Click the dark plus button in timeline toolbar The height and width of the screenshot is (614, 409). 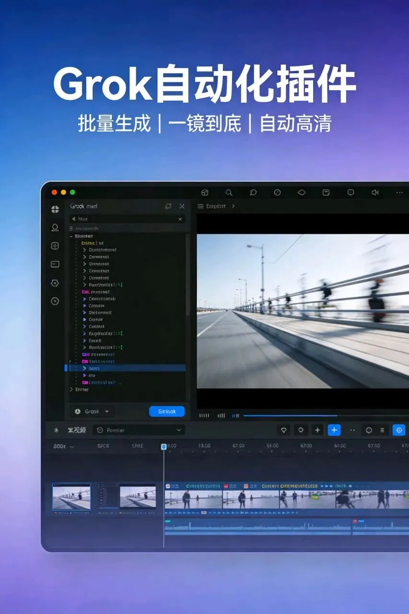[x=317, y=430]
